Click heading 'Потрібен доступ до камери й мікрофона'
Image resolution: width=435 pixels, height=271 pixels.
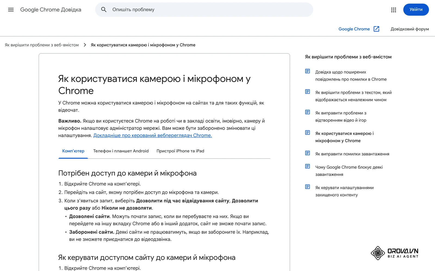click(127, 173)
